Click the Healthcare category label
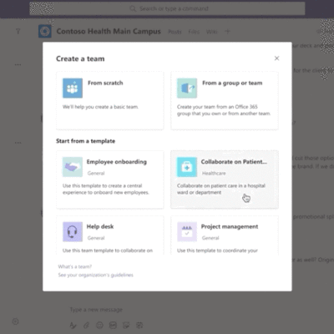334x334 pixels. [x=214, y=173]
